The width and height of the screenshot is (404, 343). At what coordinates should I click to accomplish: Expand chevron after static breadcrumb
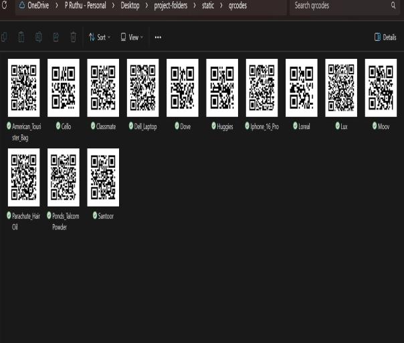point(221,5)
